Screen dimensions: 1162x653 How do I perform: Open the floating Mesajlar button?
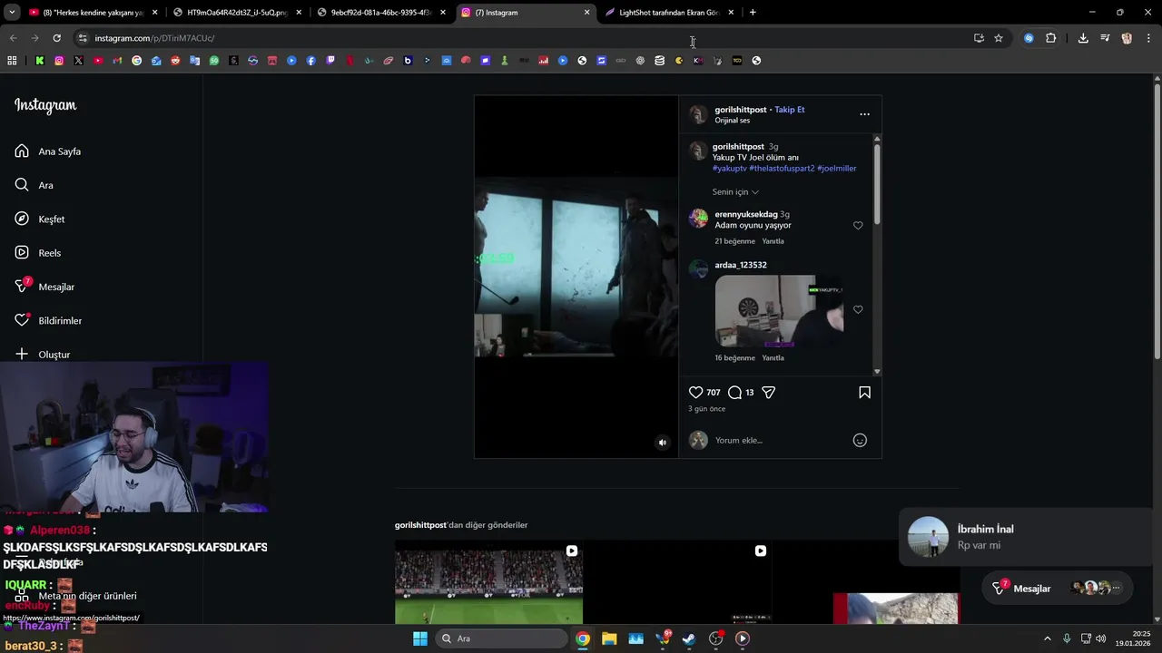[1058, 589]
